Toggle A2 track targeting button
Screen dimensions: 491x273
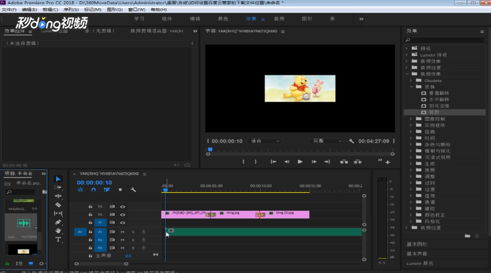pyautogui.click(x=100, y=240)
